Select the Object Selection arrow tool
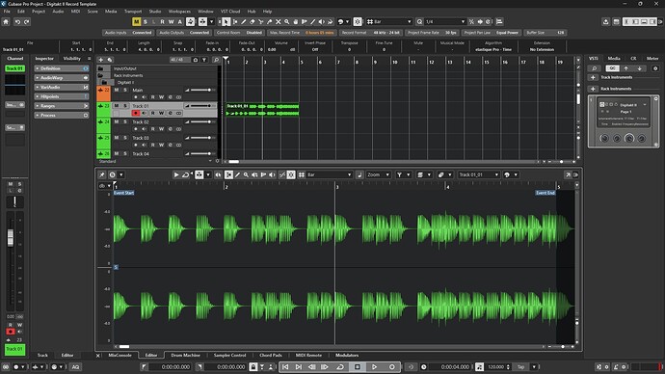665x374 pixels. tap(226, 21)
